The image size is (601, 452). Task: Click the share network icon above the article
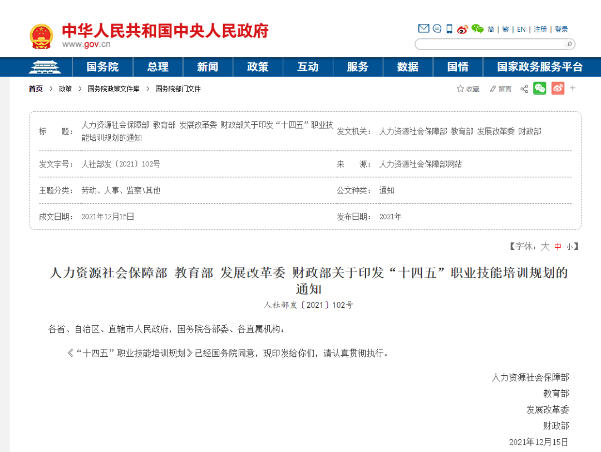coord(524,88)
